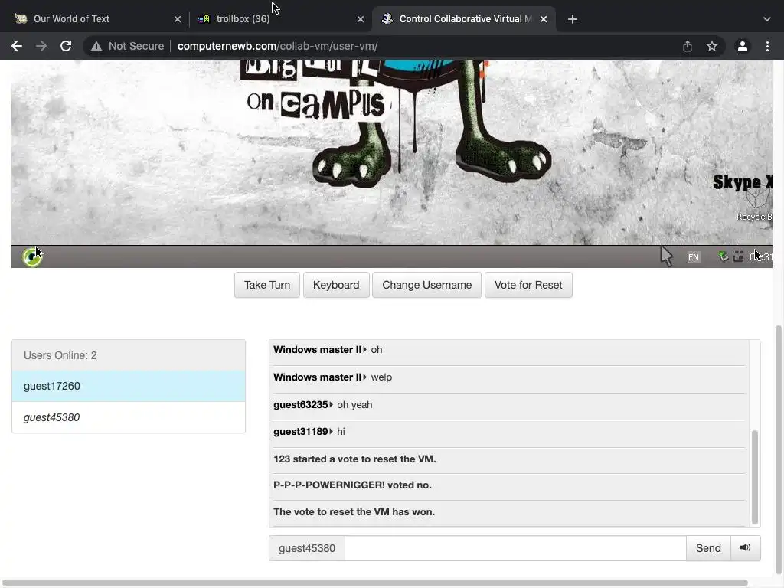
Task: Focus the chat message input field
Action: pos(515,548)
